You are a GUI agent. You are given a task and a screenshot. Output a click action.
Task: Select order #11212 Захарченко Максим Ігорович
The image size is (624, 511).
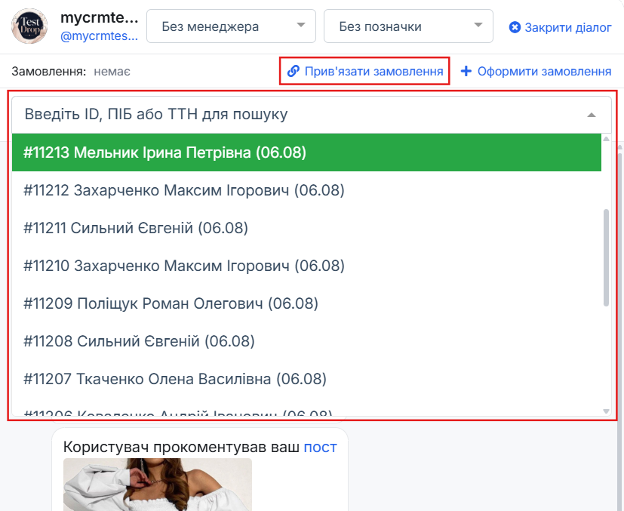pyautogui.click(x=306, y=190)
